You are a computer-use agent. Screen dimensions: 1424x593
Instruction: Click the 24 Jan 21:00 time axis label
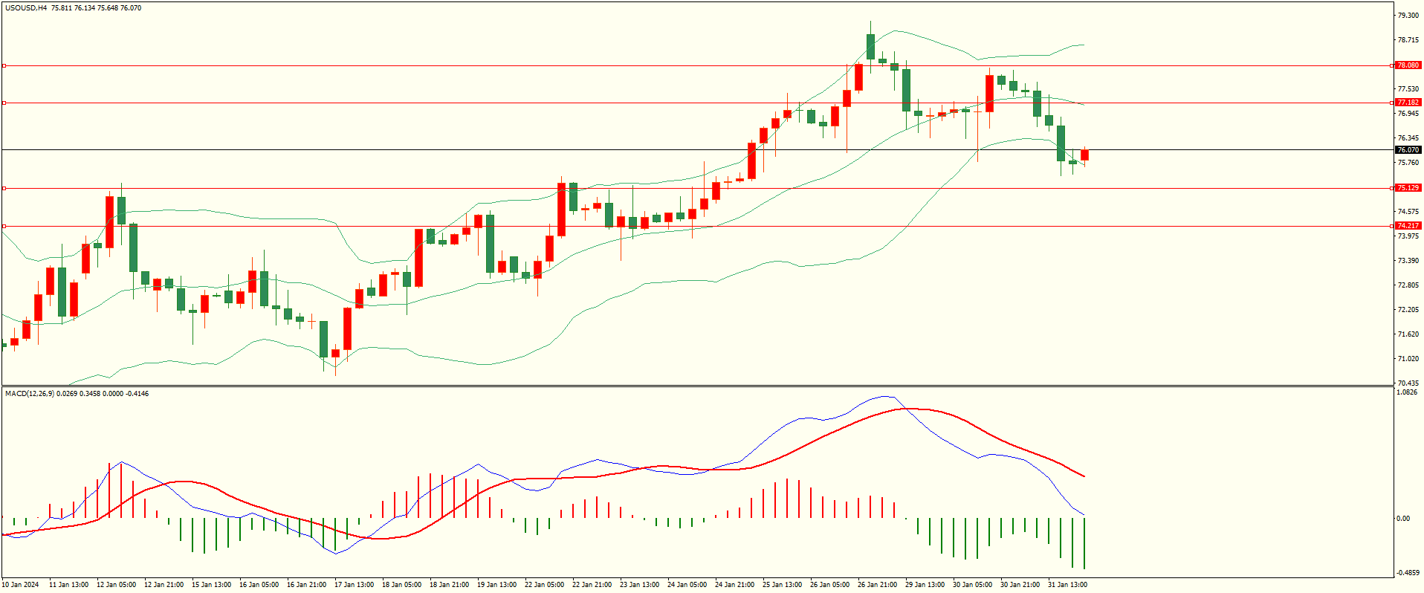point(735,585)
